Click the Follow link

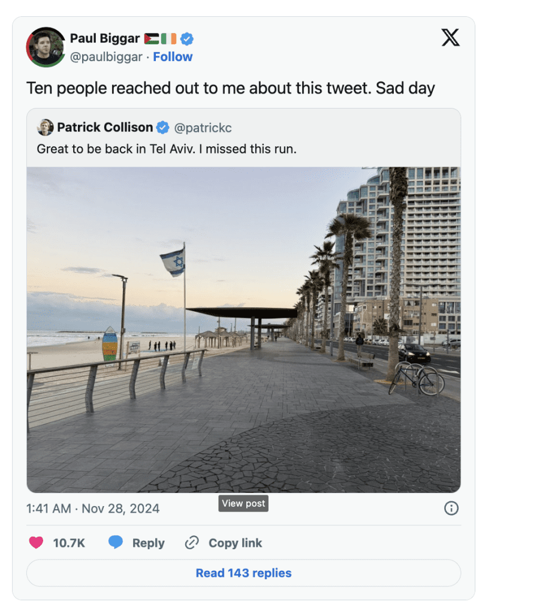pos(173,56)
